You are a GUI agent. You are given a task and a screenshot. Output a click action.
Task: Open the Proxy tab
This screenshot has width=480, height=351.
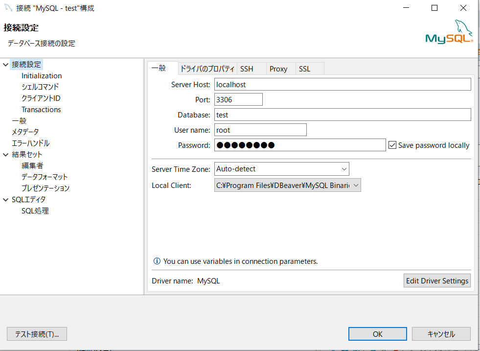tap(280, 69)
